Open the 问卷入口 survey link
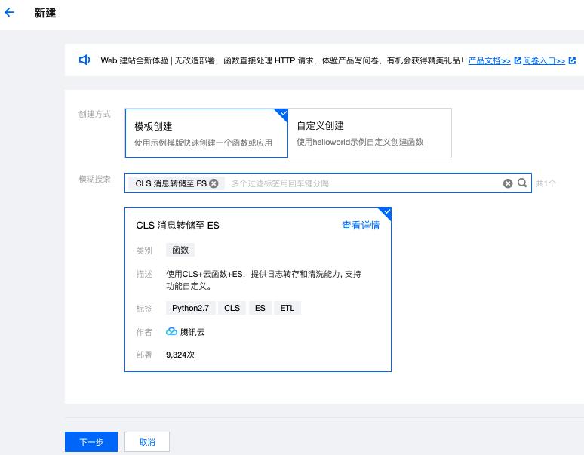The height and width of the screenshot is (455, 584). (543, 60)
